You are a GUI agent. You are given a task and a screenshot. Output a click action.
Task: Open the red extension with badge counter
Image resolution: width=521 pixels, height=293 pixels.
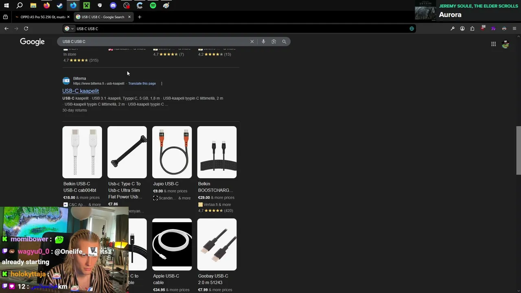(483, 28)
